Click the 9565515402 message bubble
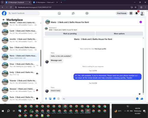 [x=55, y=91]
